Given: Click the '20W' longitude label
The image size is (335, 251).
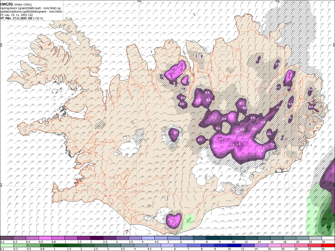Looking at the screenshot, I should click(139, 1).
